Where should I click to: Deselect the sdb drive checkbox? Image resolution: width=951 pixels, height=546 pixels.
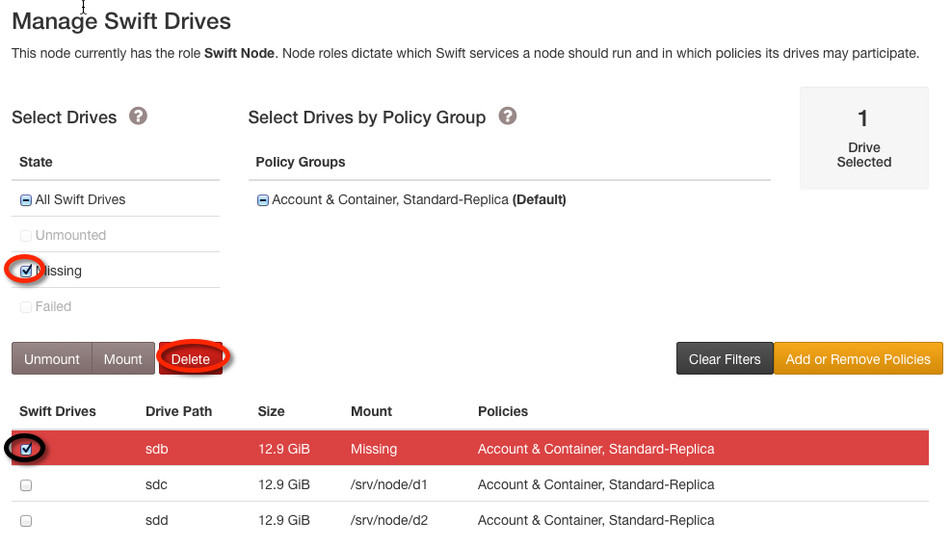click(x=26, y=449)
